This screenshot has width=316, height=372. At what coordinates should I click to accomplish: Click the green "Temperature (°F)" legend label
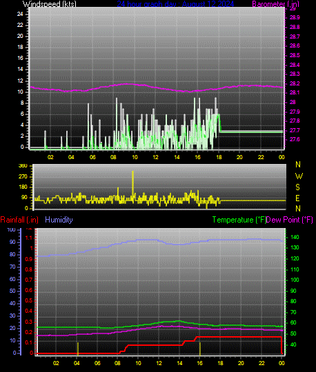pos(239,220)
